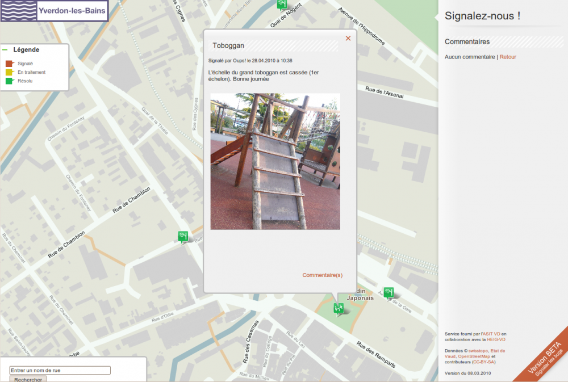Viewport: 568px width, 382px height.
Task: Click the 'Quai de la Thièle' map label
Action: pyautogui.click(x=154, y=121)
